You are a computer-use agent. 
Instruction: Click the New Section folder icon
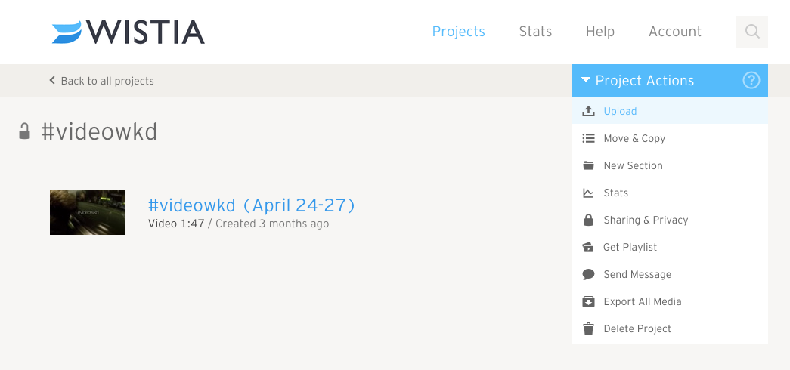pos(588,165)
